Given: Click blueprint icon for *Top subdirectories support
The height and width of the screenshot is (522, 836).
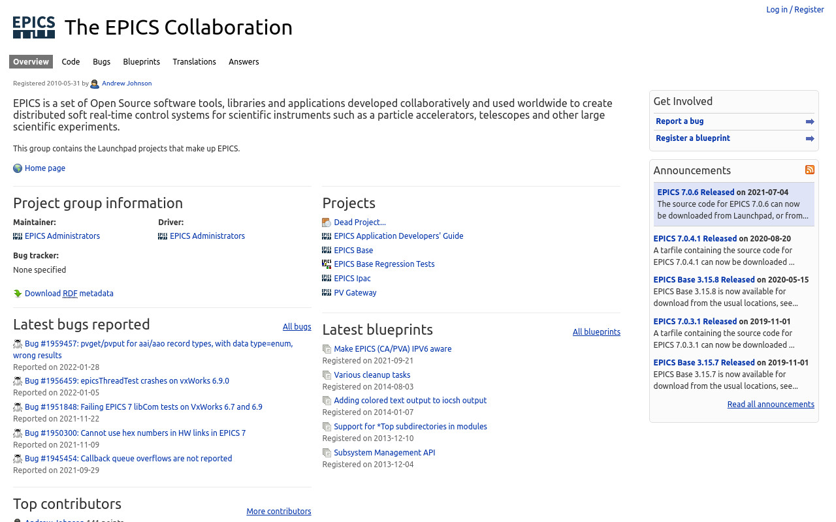Looking at the screenshot, I should point(327,427).
